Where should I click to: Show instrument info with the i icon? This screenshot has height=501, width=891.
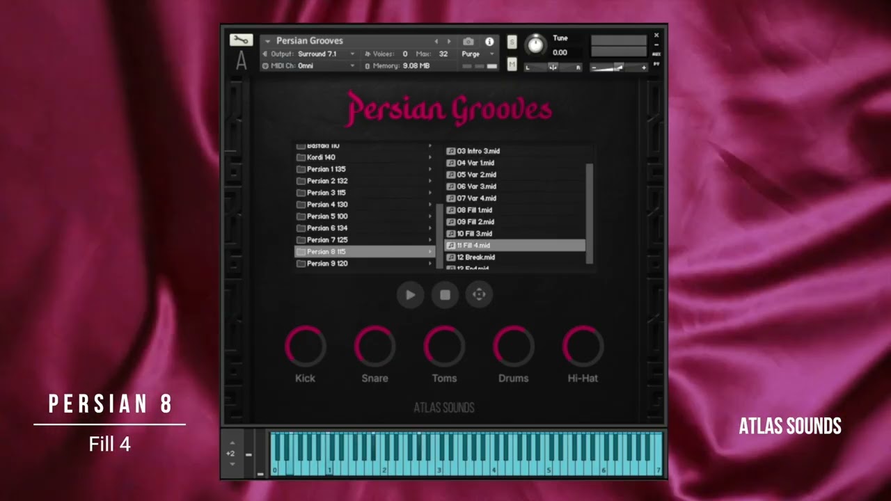[x=489, y=42]
